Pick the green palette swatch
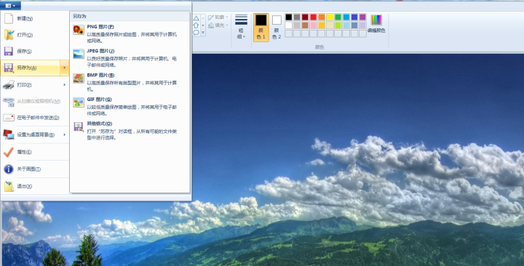The height and width of the screenshot is (266, 524). coord(338,17)
